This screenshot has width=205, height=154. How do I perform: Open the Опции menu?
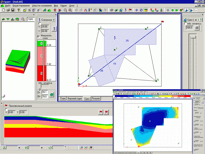click(64, 5)
